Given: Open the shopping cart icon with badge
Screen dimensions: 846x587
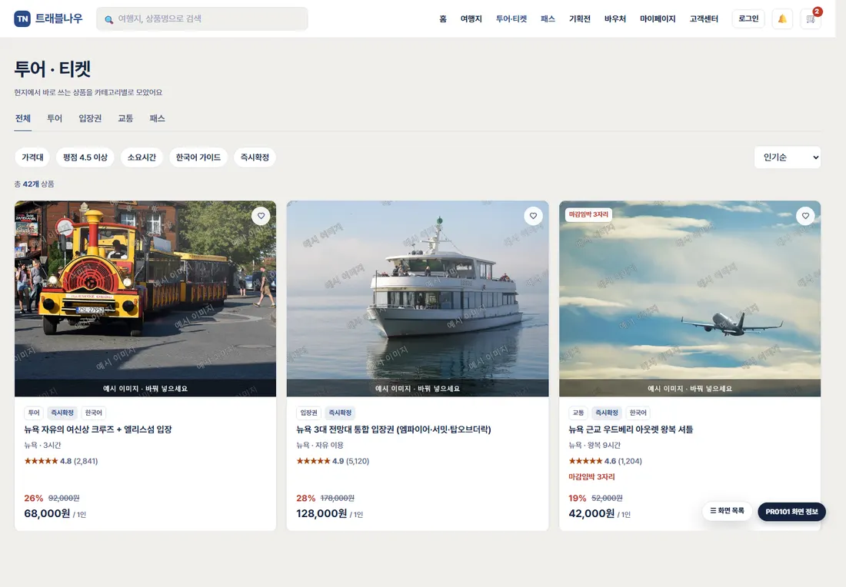Looking at the screenshot, I should 811,19.
